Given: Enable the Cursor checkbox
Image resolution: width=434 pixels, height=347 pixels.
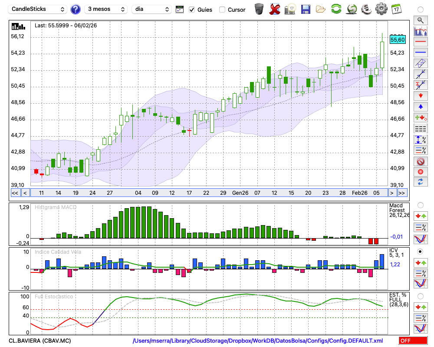Looking at the screenshot, I should pos(222,10).
